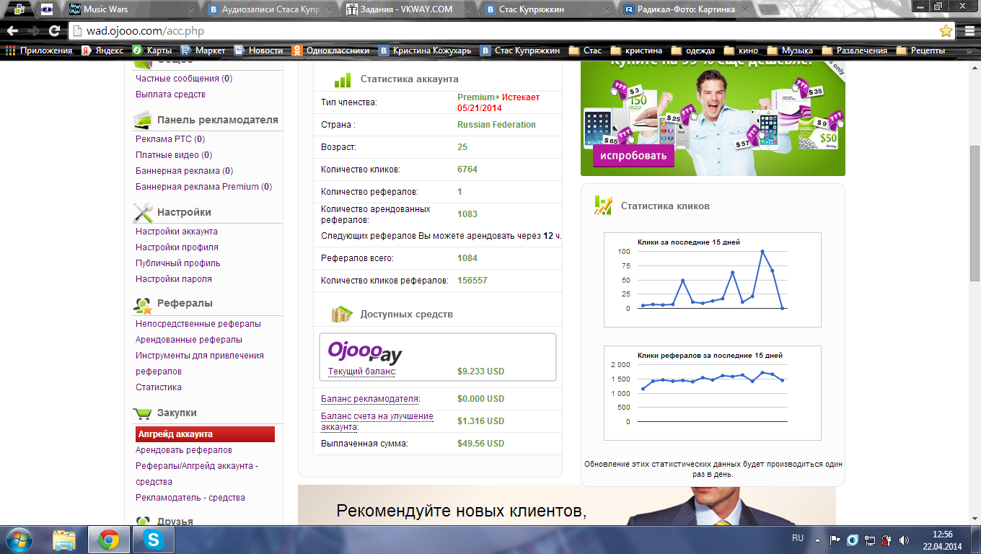Open the network tray icon
This screenshot has width=981, height=554.
(x=870, y=540)
